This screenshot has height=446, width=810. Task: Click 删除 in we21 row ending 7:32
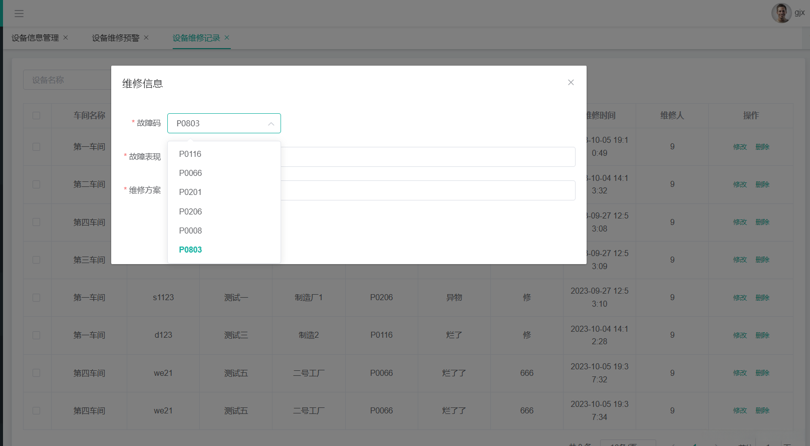[x=762, y=373]
